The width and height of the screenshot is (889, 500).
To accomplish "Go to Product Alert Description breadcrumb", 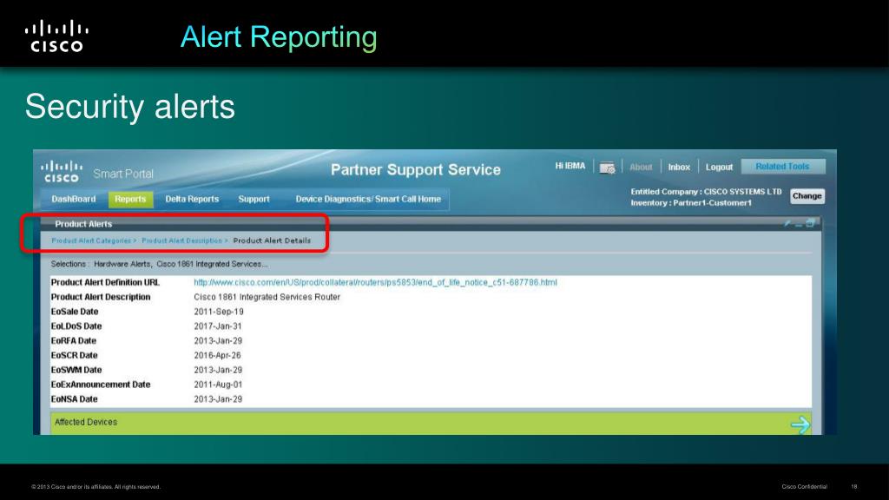I will pyautogui.click(x=181, y=241).
